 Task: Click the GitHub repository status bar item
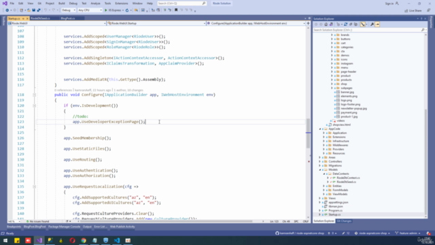(300, 233)
